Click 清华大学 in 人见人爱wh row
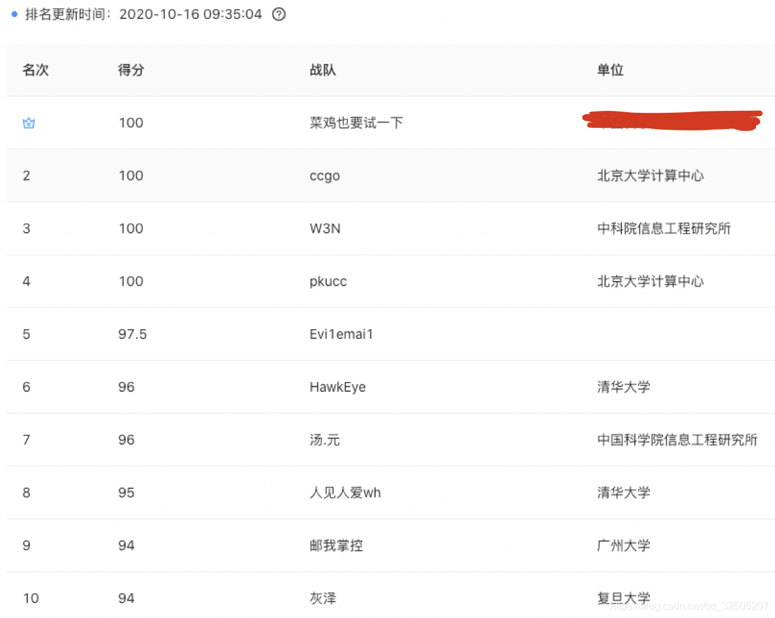This screenshot has height=618, width=775. (624, 493)
